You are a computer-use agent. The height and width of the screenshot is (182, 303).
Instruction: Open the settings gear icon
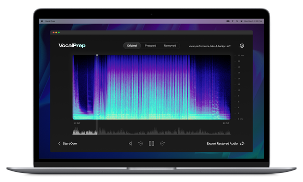pos(242,46)
